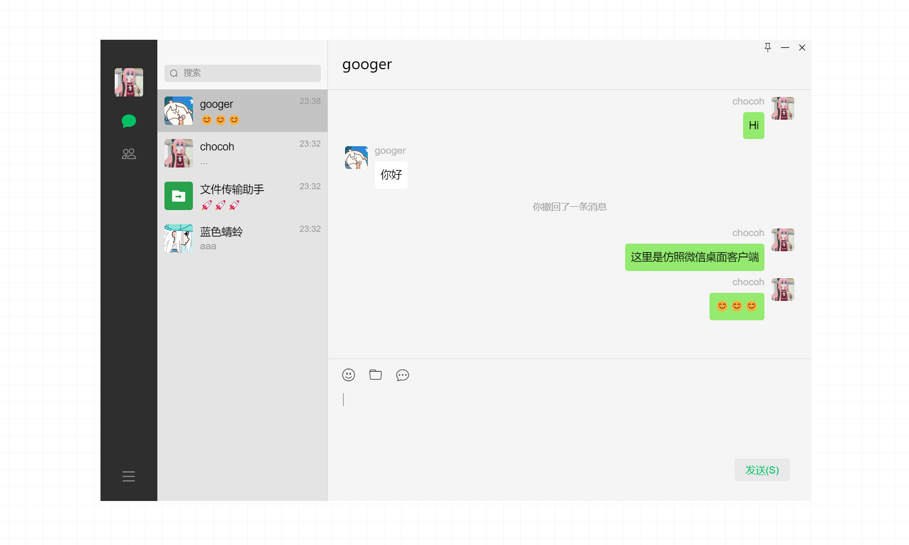Open the 文件传输助手 conversation
The width and height of the screenshot is (909, 545).
tap(243, 196)
